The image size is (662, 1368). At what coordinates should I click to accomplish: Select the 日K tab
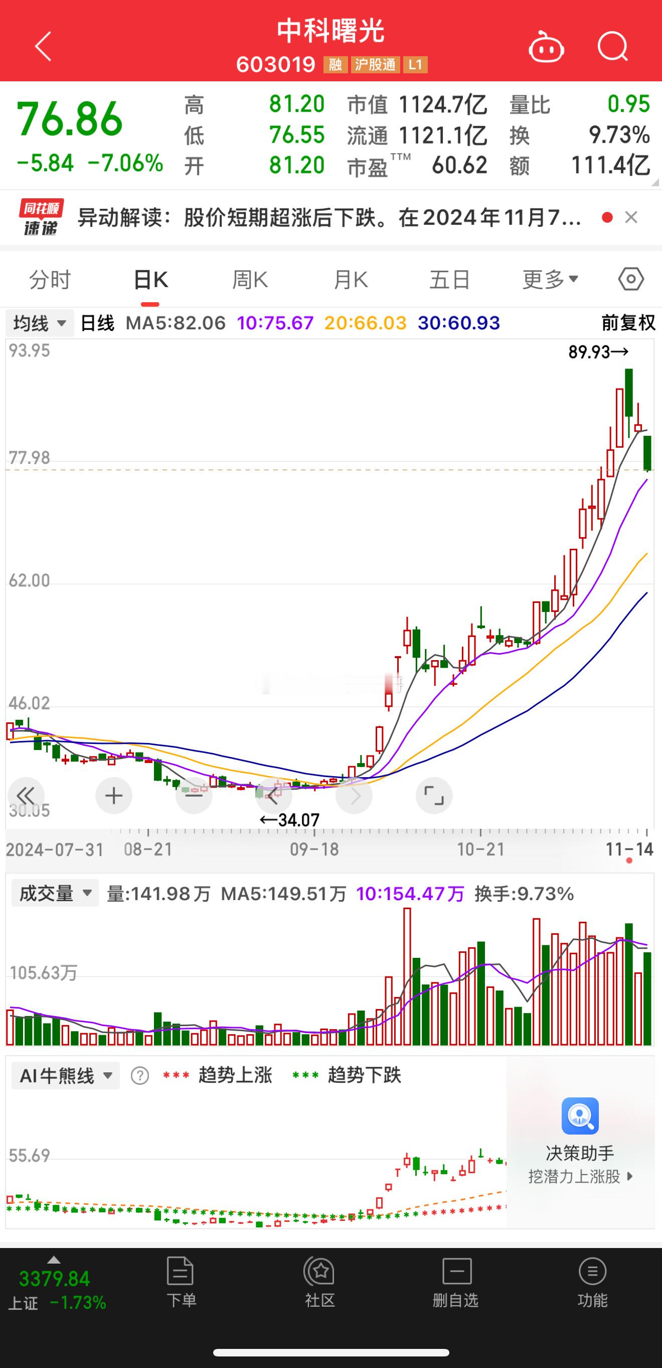click(150, 279)
